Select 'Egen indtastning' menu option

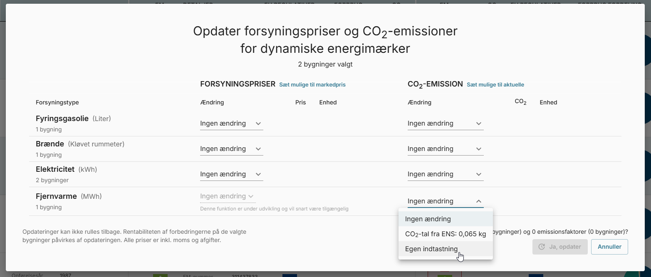click(446, 249)
